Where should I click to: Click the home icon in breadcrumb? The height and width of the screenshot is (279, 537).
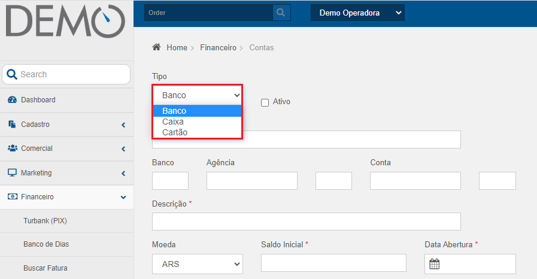pos(156,47)
